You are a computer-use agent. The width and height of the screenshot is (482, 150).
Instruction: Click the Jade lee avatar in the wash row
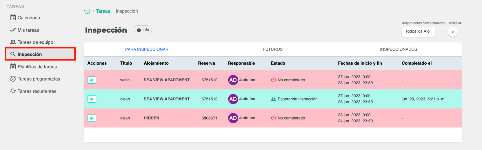click(233, 80)
